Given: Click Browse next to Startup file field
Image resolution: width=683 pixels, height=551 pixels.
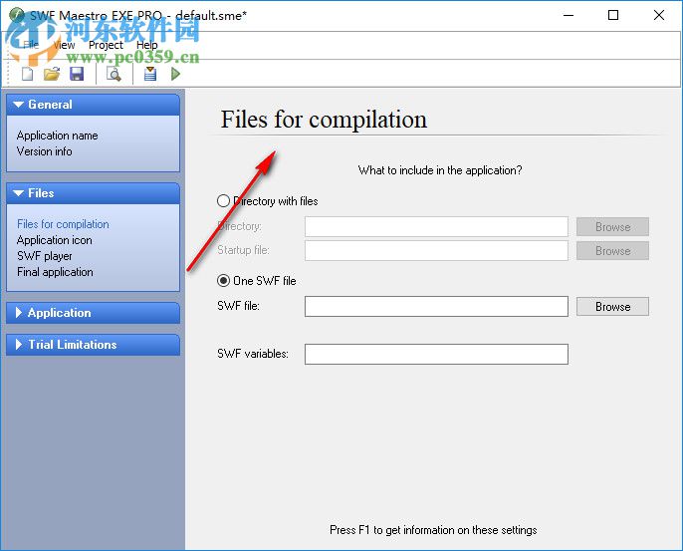Looking at the screenshot, I should 612,251.
